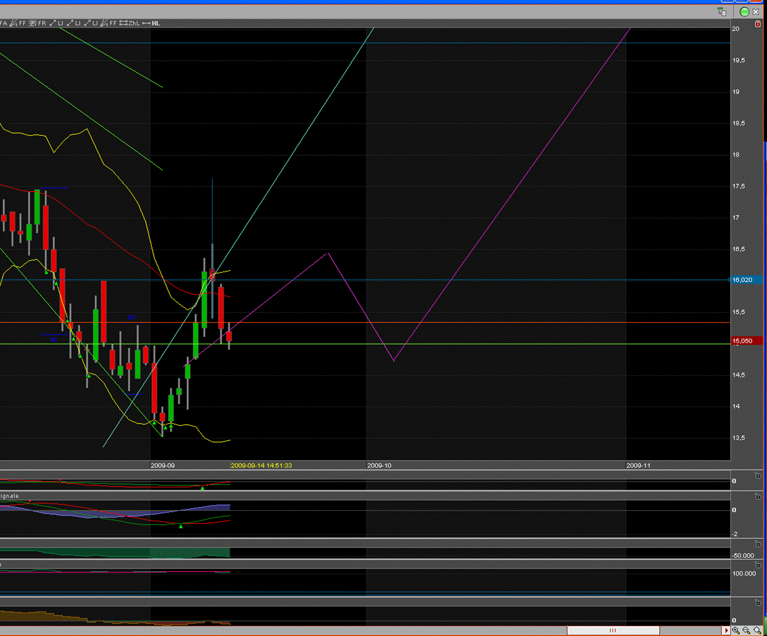767x636 pixels.
Task: Click the red 15,050 current price label
Action: click(746, 341)
